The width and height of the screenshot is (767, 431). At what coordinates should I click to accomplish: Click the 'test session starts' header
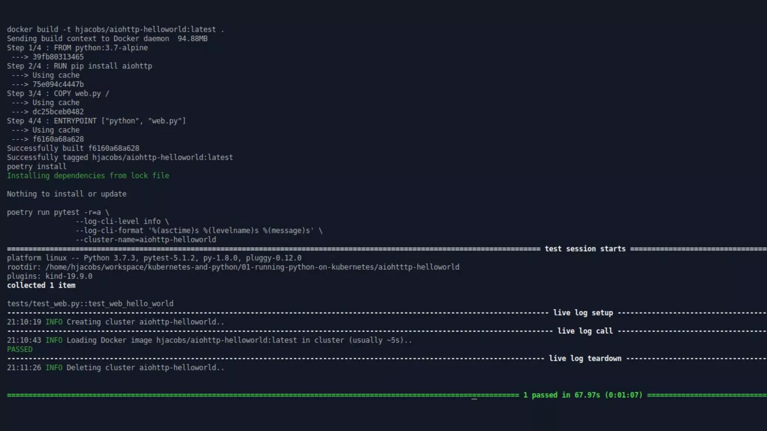click(585, 249)
